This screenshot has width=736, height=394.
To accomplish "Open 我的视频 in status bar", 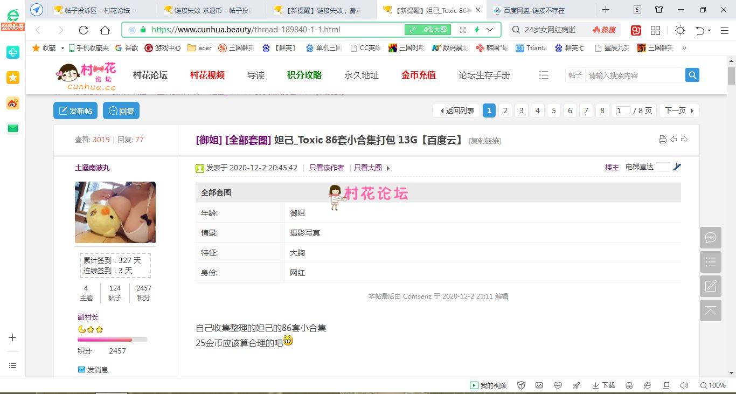I will point(488,385).
